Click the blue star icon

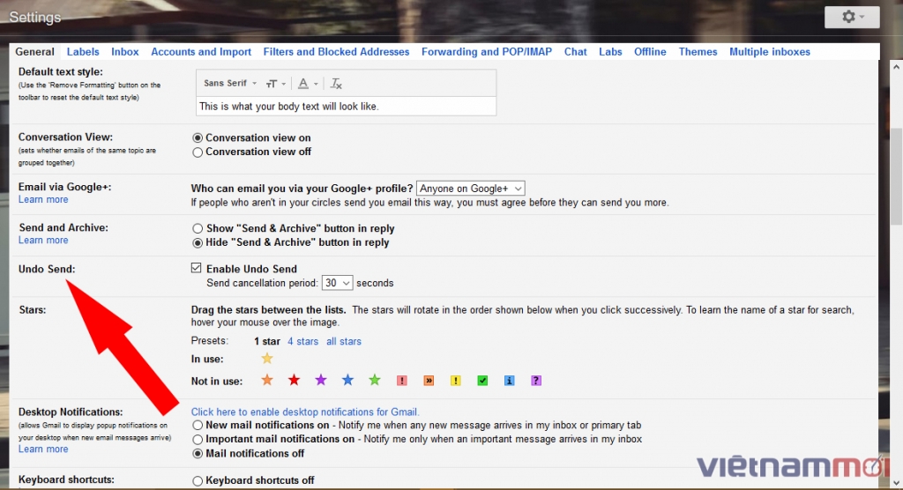[x=347, y=380]
